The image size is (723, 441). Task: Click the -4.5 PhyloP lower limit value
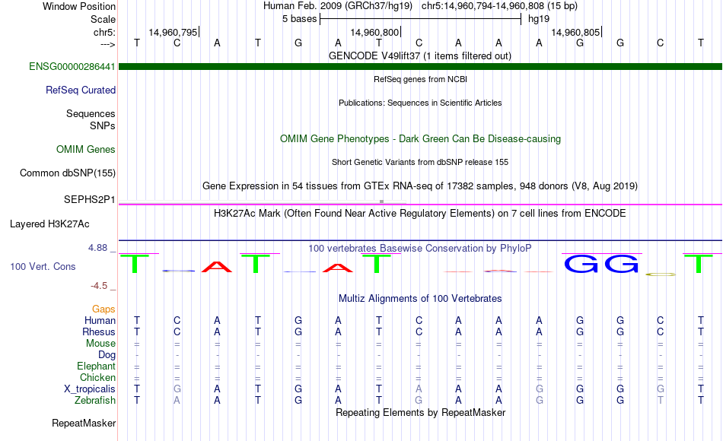tap(99, 286)
